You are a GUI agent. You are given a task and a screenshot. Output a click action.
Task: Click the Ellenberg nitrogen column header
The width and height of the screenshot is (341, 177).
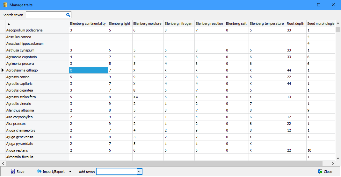coord(178,24)
